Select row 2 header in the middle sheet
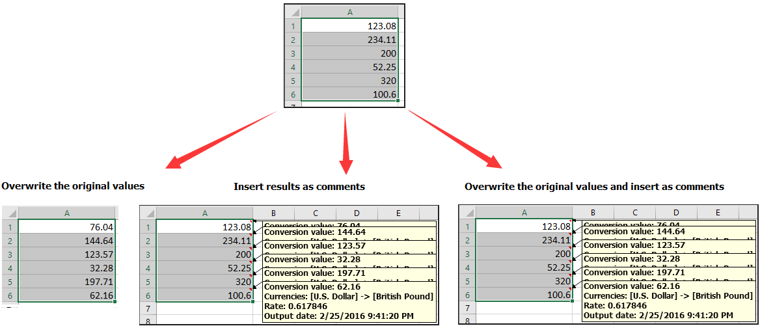Screen dimensions: 760x326 148,240
